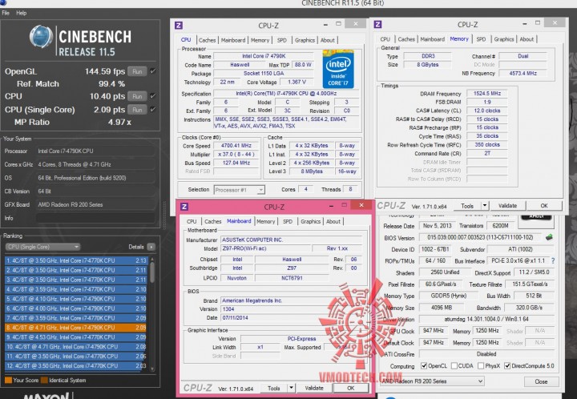
Task: Select ranking entry 1 scoring 2.13
Action: tap(76, 260)
